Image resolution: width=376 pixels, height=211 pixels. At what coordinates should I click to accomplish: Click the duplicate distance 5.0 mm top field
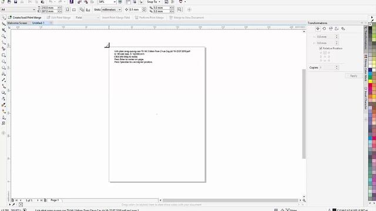(x=162, y=8)
